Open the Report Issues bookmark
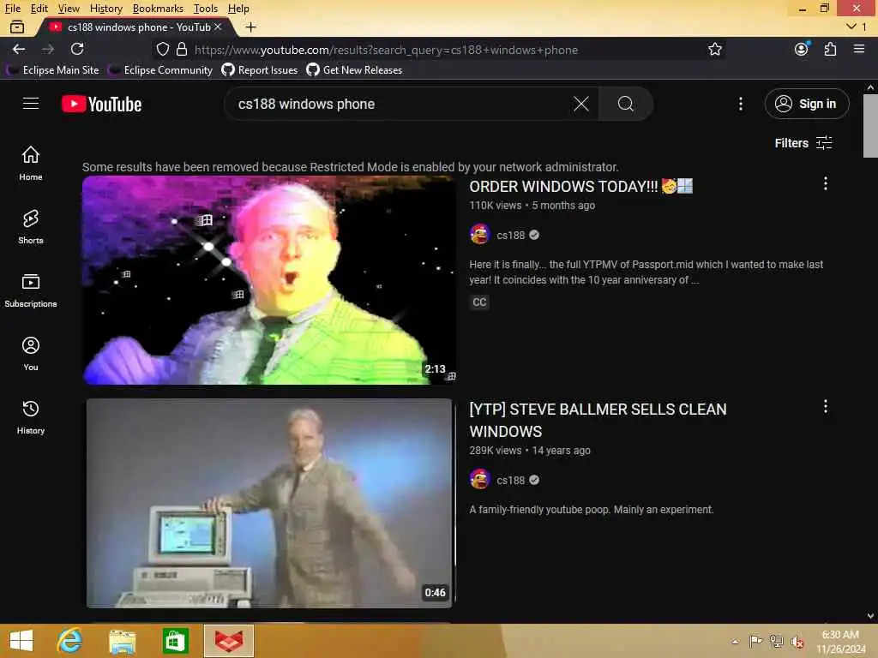The height and width of the screenshot is (658, 878). coord(259,70)
